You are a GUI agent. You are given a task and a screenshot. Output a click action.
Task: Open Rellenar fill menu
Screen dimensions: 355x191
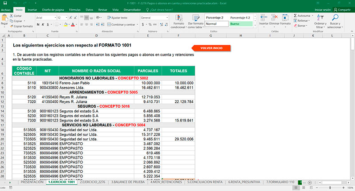pyautogui.click(x=302, y=20)
